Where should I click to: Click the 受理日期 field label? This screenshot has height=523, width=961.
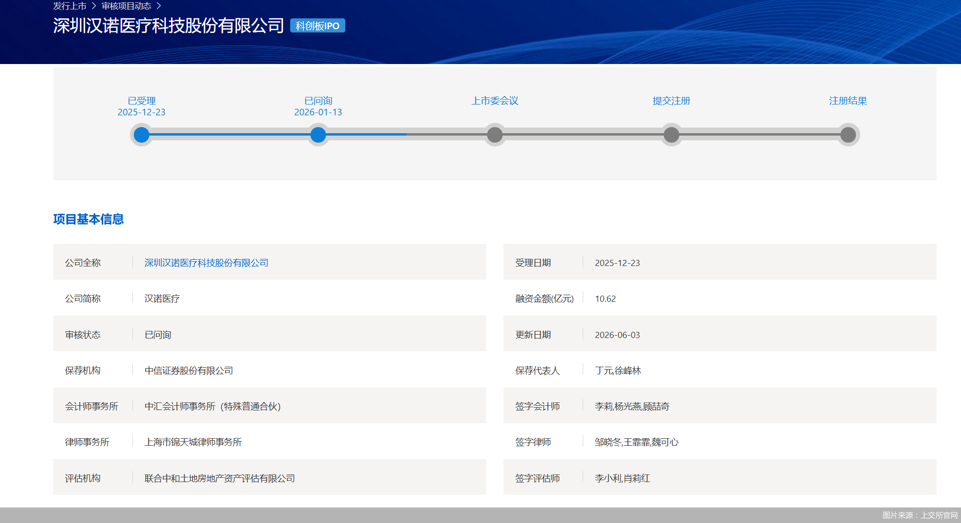tap(533, 263)
